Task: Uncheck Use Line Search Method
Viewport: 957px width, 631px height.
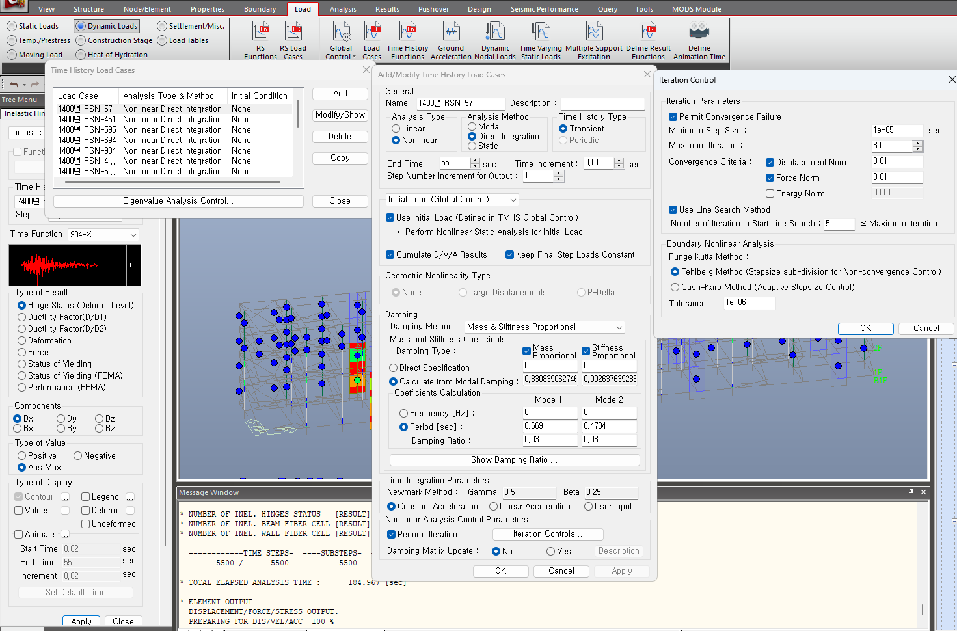Action: [x=673, y=209]
